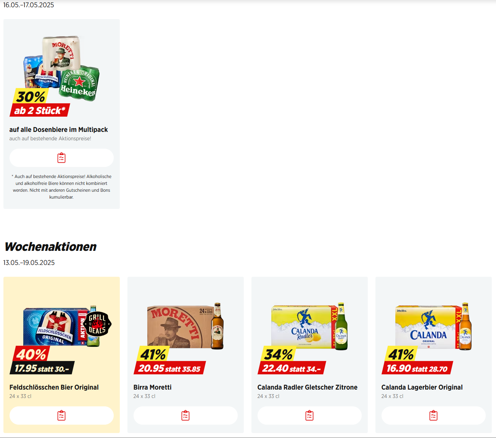Open the Calanda Radler product image
This screenshot has height=438, width=496.
(309, 326)
